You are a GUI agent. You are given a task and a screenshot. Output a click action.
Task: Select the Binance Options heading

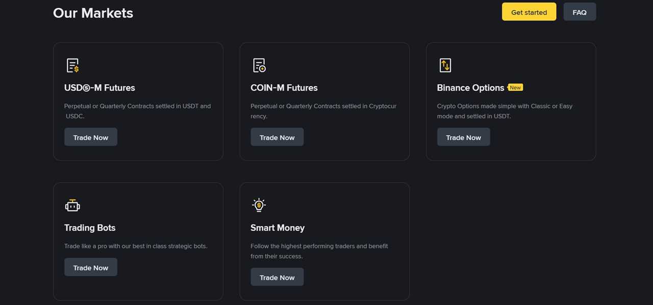(x=470, y=87)
